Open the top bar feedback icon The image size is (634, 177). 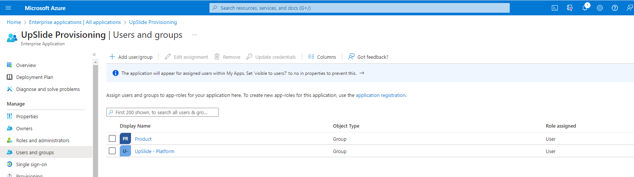629,8
